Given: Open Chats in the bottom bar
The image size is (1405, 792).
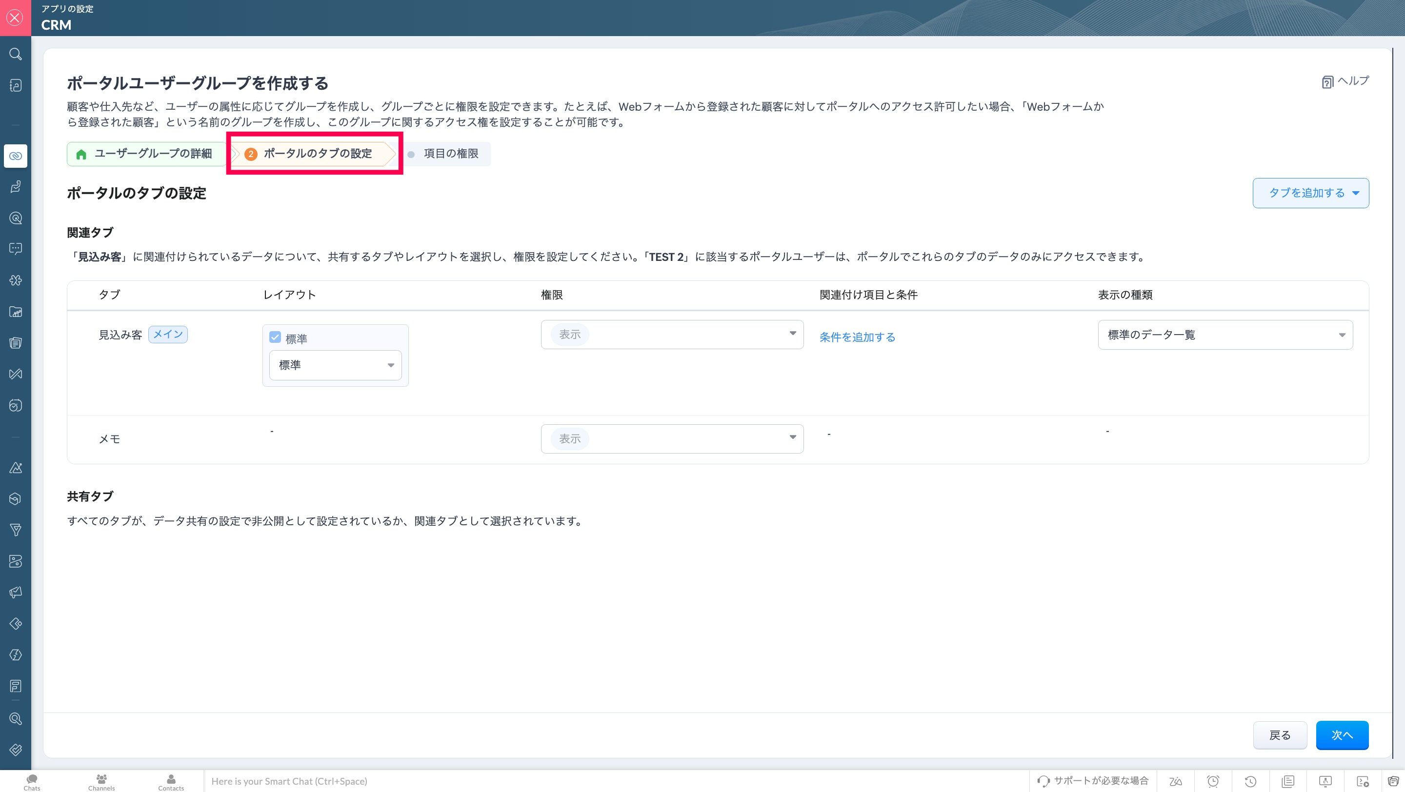Looking at the screenshot, I should 32,782.
